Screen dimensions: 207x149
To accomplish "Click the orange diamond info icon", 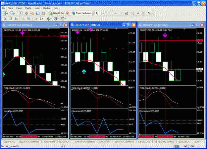I will (68, 13).
